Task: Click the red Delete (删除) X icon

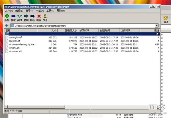Action: click(x=39, y=16)
